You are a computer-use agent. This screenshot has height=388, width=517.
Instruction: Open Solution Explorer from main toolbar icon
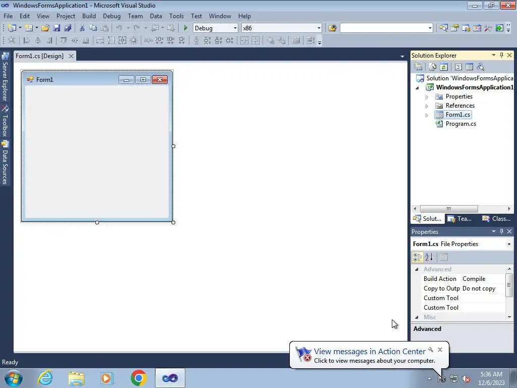click(x=443, y=28)
